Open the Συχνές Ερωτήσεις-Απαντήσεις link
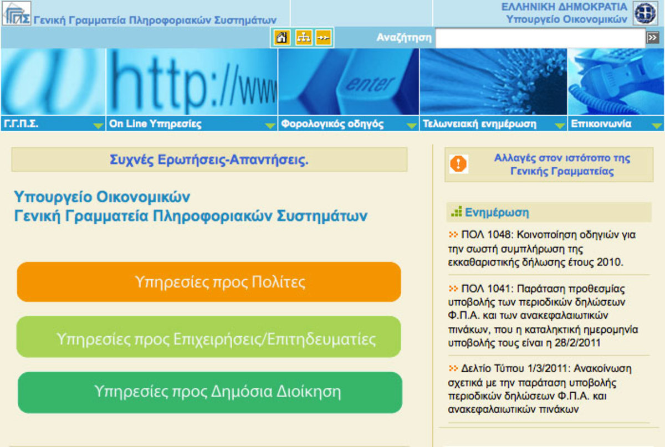Image resolution: width=665 pixels, height=447 pixels. pos(209,161)
